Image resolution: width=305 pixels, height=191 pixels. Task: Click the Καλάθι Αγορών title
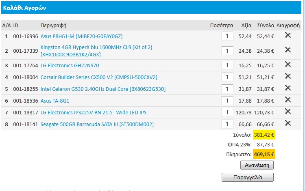pyautogui.click(x=24, y=8)
